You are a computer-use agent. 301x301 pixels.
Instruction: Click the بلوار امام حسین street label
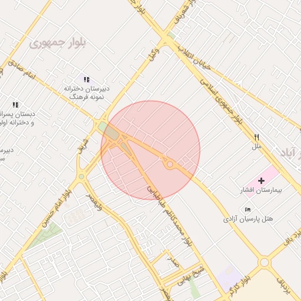click(x=57, y=208)
